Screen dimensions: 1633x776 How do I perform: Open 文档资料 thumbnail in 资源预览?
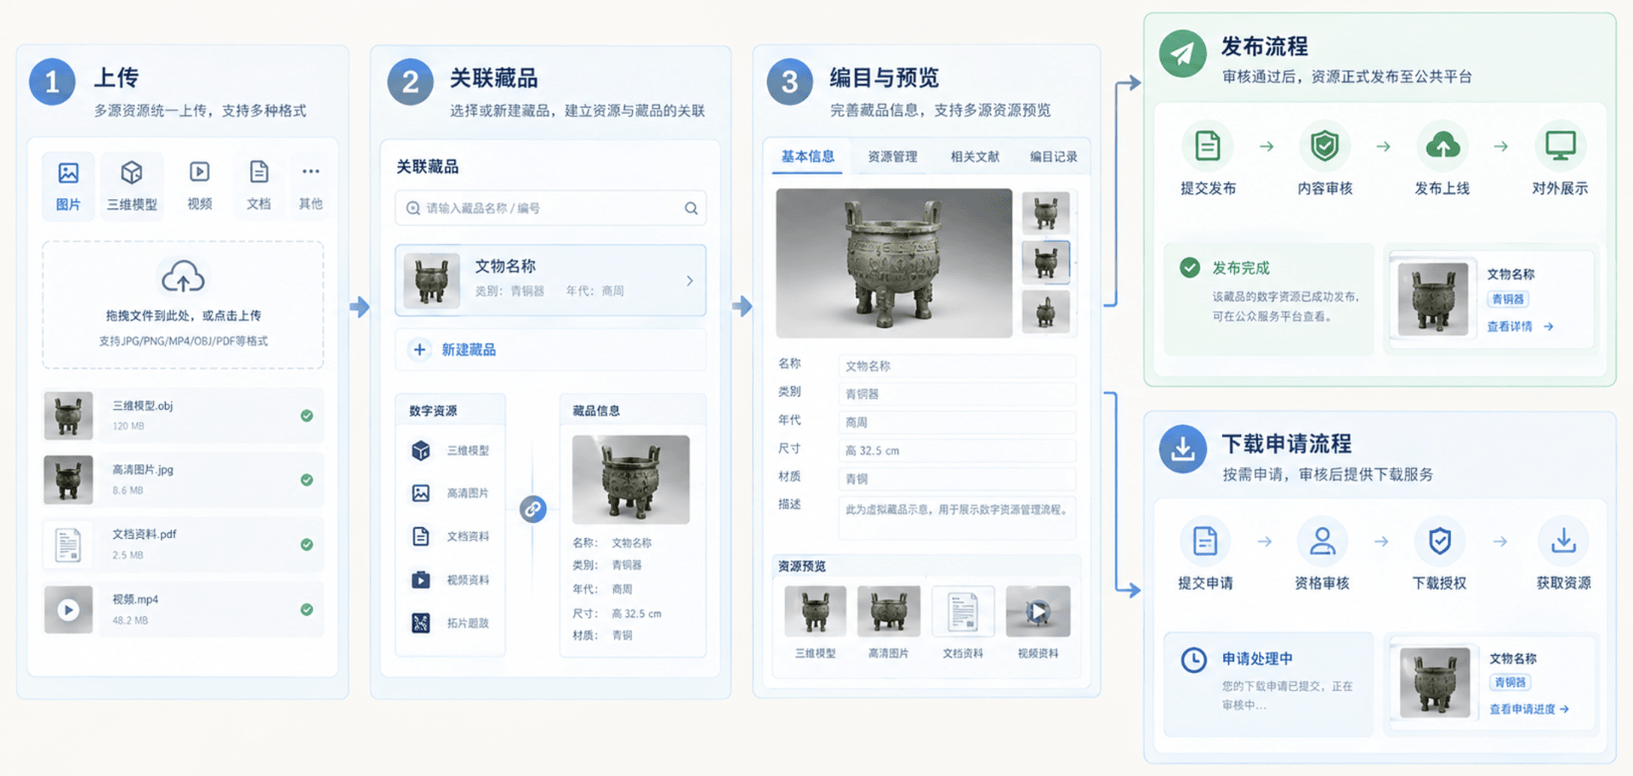(x=963, y=611)
